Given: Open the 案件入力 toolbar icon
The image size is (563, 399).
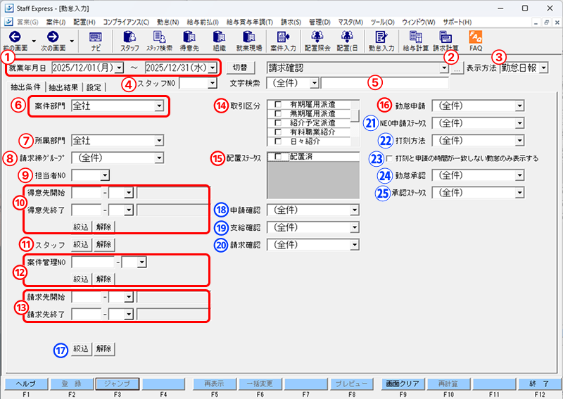Looking at the screenshot, I should point(283,41).
